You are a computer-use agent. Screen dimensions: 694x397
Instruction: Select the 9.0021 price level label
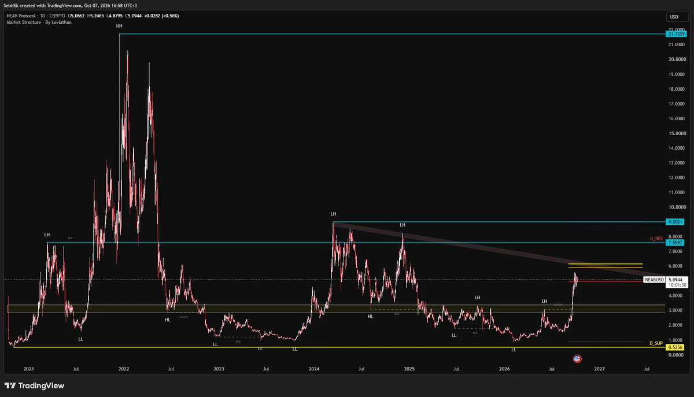(675, 221)
